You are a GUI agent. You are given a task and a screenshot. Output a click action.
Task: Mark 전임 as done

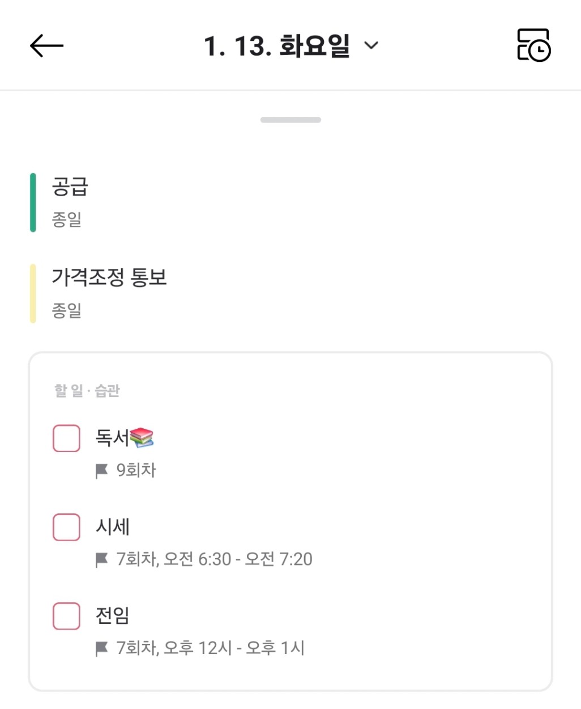[66, 616]
